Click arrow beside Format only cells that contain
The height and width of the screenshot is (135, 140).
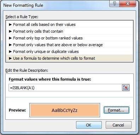click(10, 31)
